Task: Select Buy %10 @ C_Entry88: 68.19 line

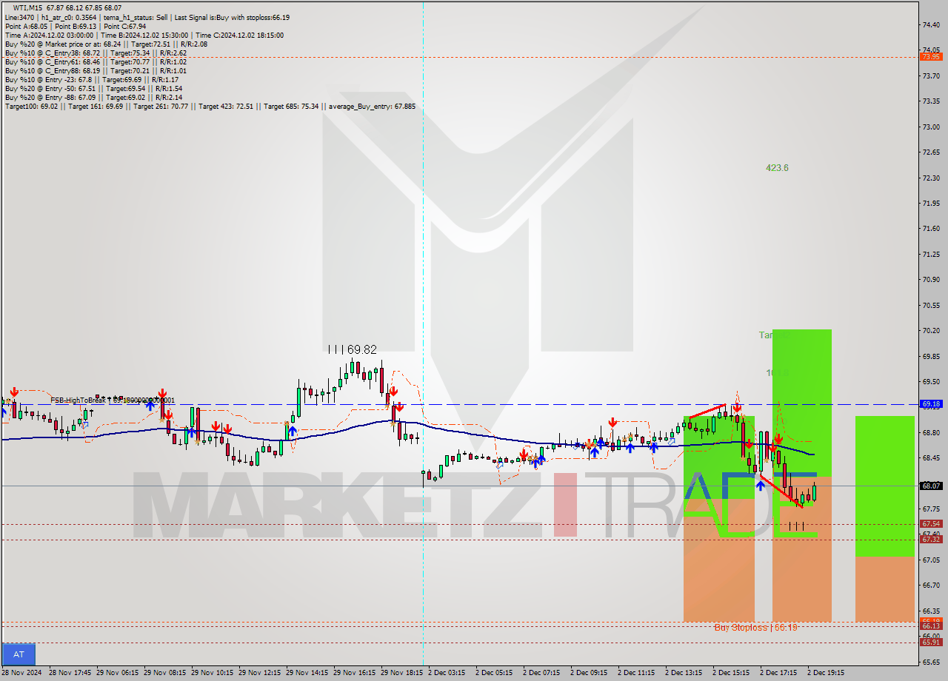Action: pos(96,70)
